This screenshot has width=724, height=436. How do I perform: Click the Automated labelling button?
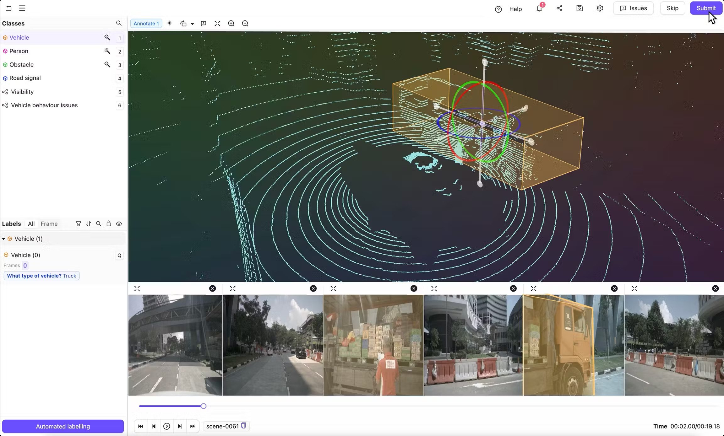[x=63, y=426]
